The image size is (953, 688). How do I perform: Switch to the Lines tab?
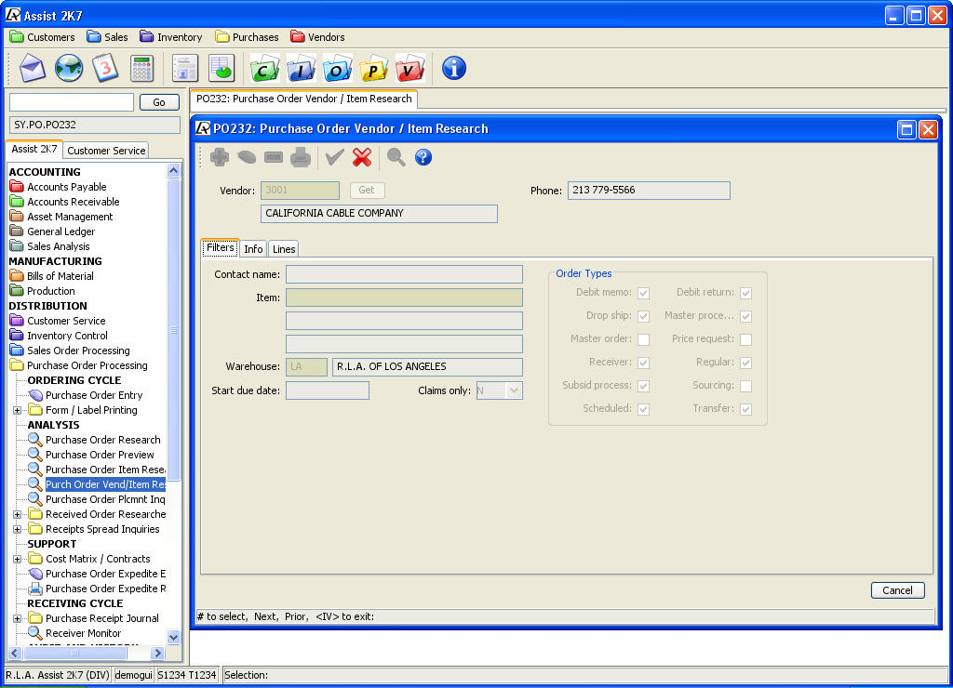(284, 249)
